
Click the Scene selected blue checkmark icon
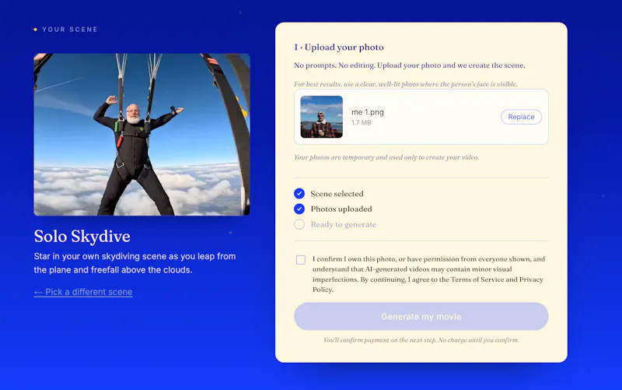point(299,193)
